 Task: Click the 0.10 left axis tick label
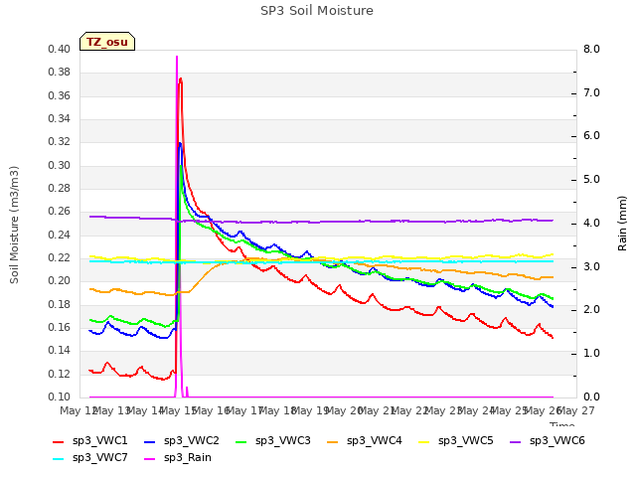pyautogui.click(x=59, y=397)
